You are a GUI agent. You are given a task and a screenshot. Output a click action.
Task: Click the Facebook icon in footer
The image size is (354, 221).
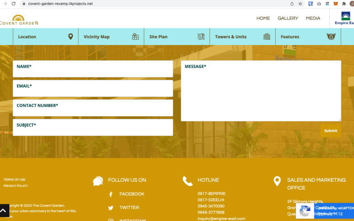click(111, 194)
